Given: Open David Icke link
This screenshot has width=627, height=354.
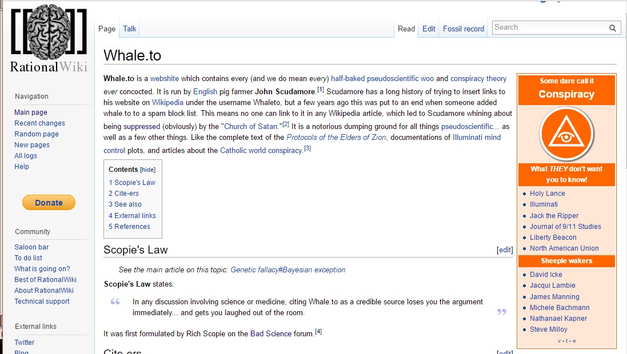Looking at the screenshot, I should point(546,275).
